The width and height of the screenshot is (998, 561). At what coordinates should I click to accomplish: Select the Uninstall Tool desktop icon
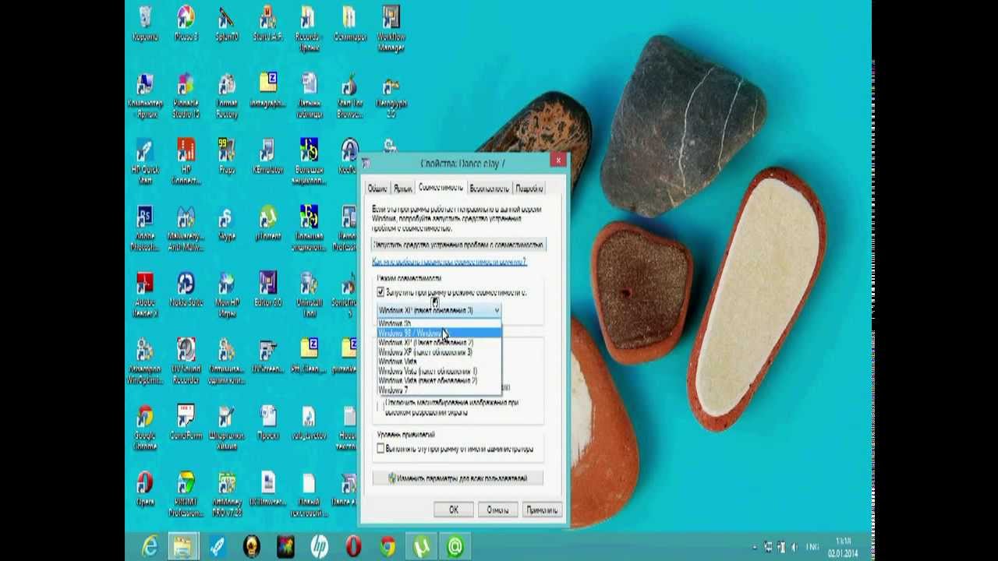pyautogui.click(x=309, y=295)
